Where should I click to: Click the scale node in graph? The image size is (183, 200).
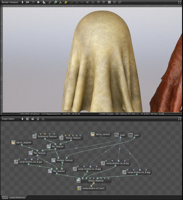(120, 135)
